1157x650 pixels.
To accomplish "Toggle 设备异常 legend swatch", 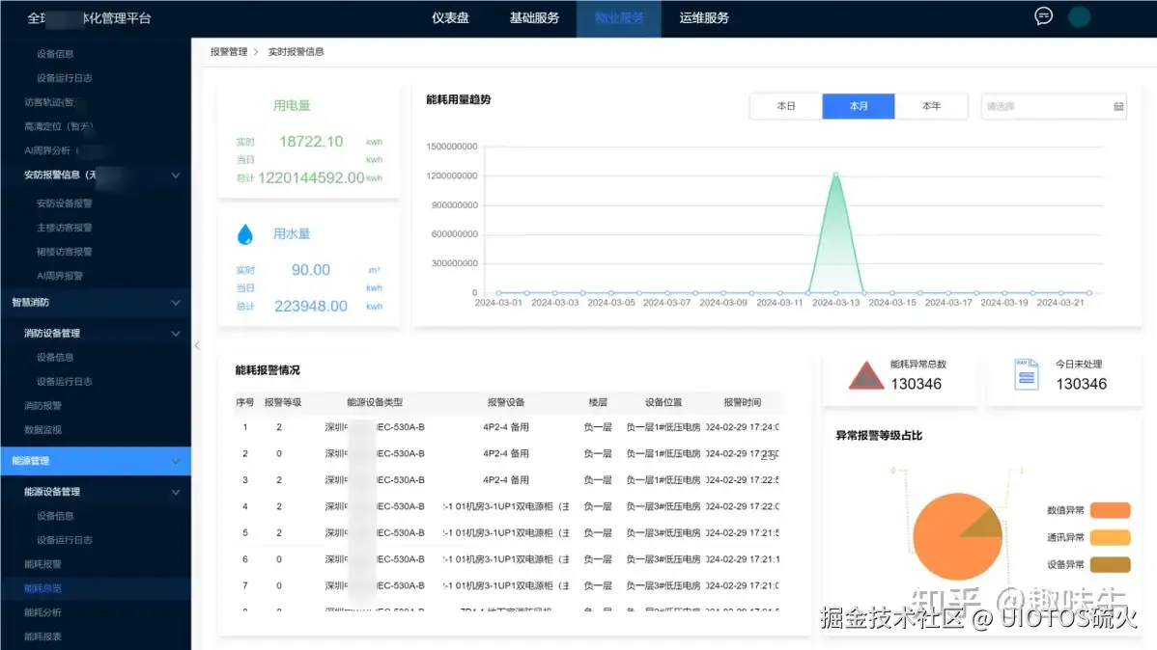I will tap(1110, 564).
